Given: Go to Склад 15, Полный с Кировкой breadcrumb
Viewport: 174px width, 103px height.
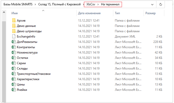Looking at the screenshot, I should pyautogui.click(x=59, y=4).
